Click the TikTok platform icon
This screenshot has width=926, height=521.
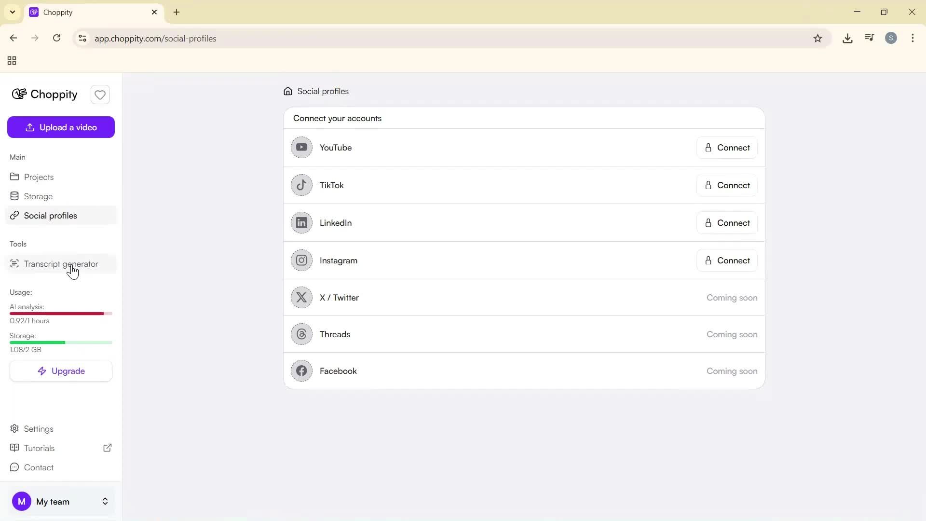pos(301,185)
